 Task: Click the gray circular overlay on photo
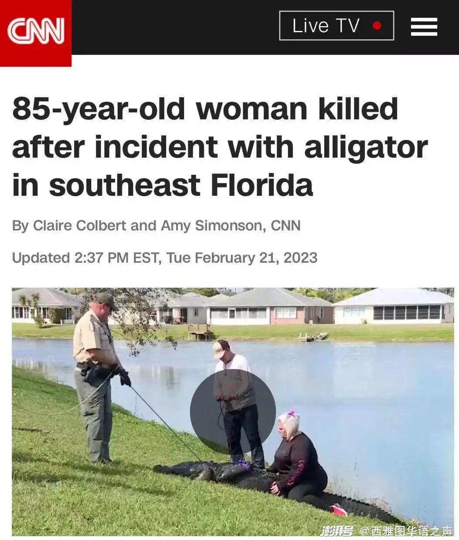pyautogui.click(x=233, y=412)
